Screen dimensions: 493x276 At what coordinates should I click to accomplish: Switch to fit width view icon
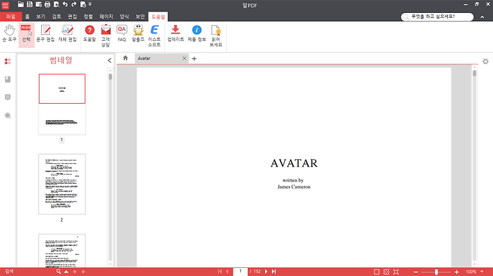[396, 272]
